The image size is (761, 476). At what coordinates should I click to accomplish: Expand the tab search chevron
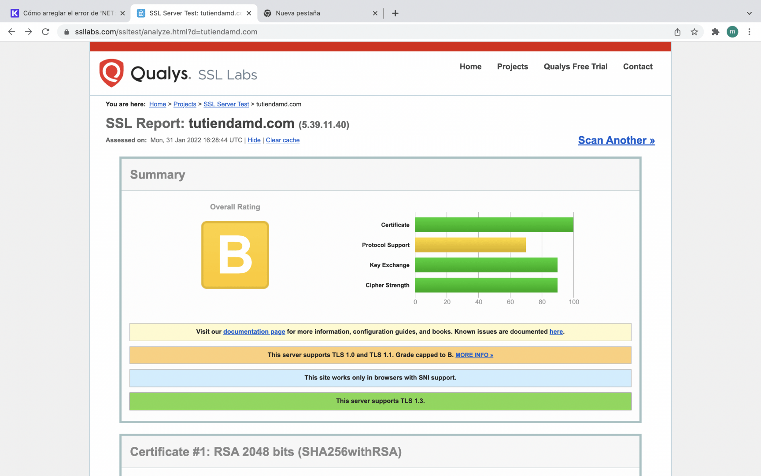click(x=749, y=13)
